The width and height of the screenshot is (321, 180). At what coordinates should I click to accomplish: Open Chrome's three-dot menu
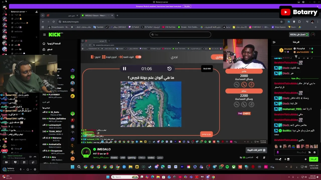pyautogui.click(x=317, y=22)
